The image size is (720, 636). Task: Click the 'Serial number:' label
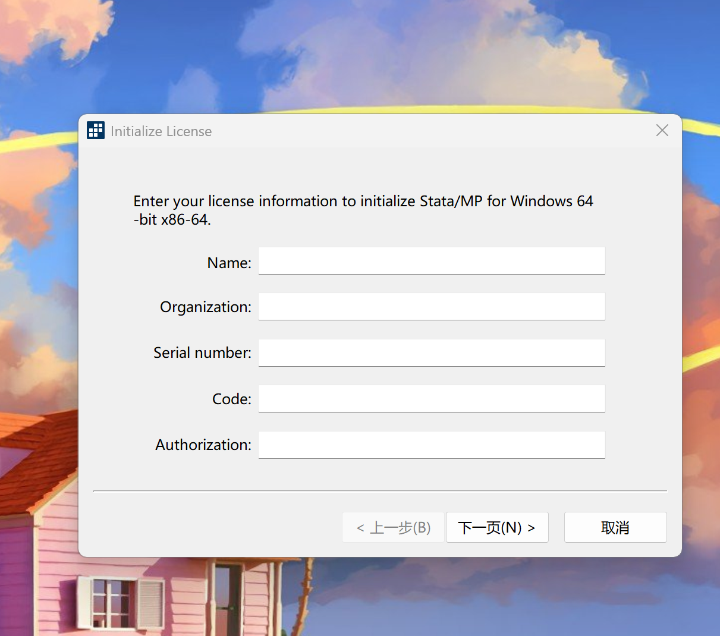(x=203, y=353)
